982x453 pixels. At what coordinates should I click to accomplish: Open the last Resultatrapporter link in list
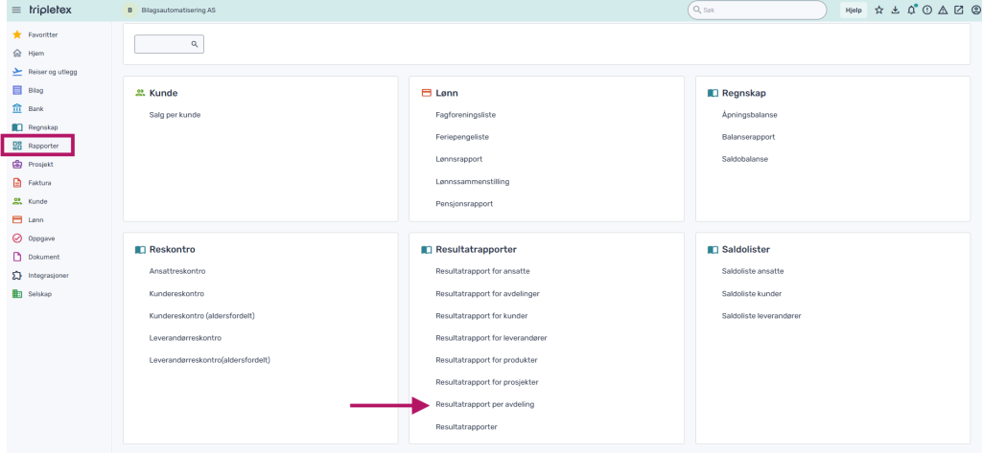tap(467, 427)
